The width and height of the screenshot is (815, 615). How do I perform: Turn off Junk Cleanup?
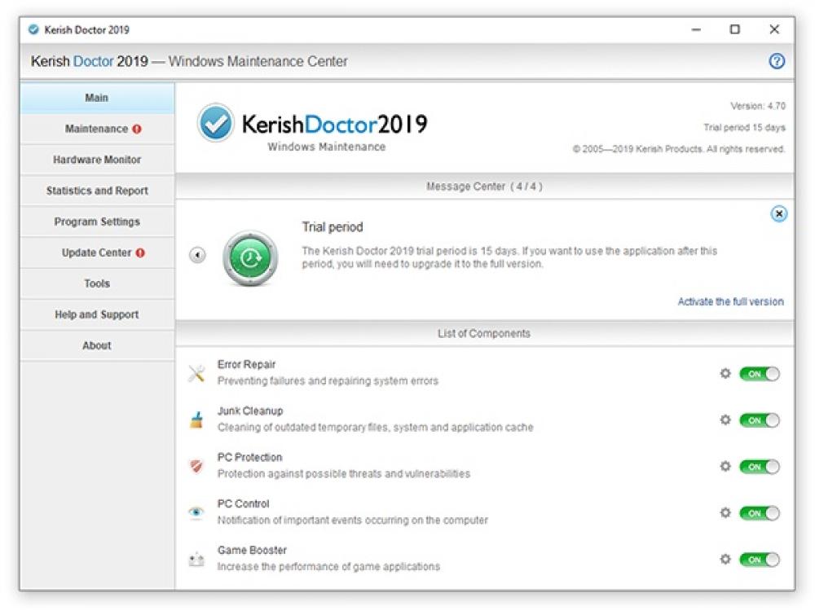point(758,420)
